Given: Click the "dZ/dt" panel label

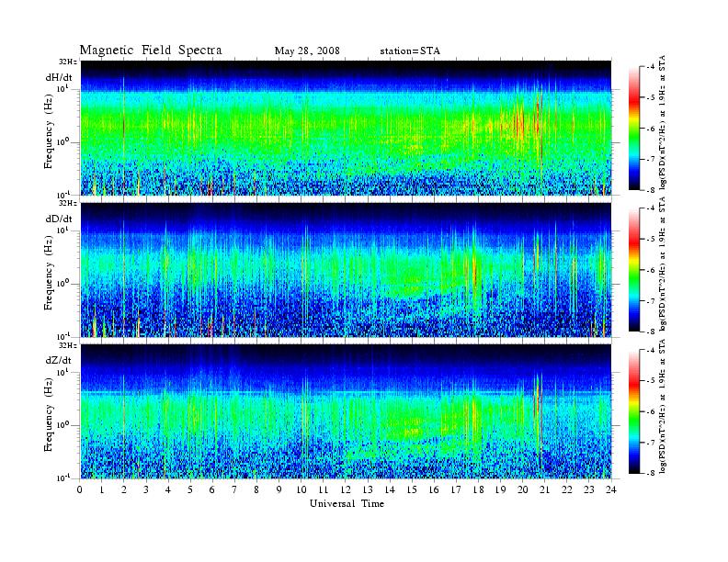Looking at the screenshot, I should [x=59, y=360].
